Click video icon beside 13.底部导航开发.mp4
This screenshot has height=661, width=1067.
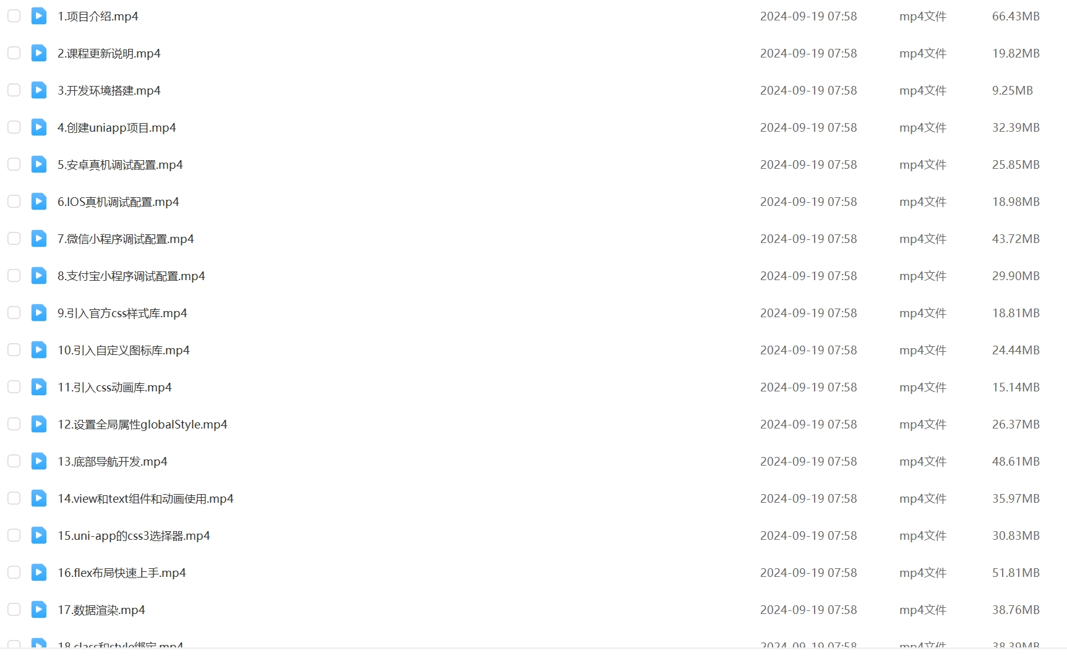(x=39, y=461)
